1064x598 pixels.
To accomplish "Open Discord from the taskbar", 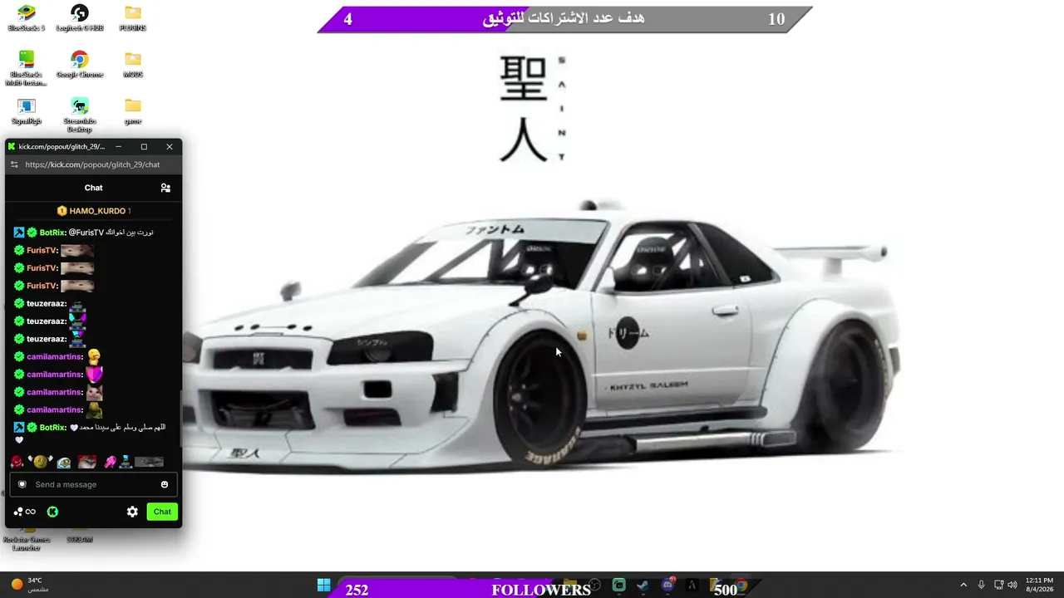I will click(667, 586).
